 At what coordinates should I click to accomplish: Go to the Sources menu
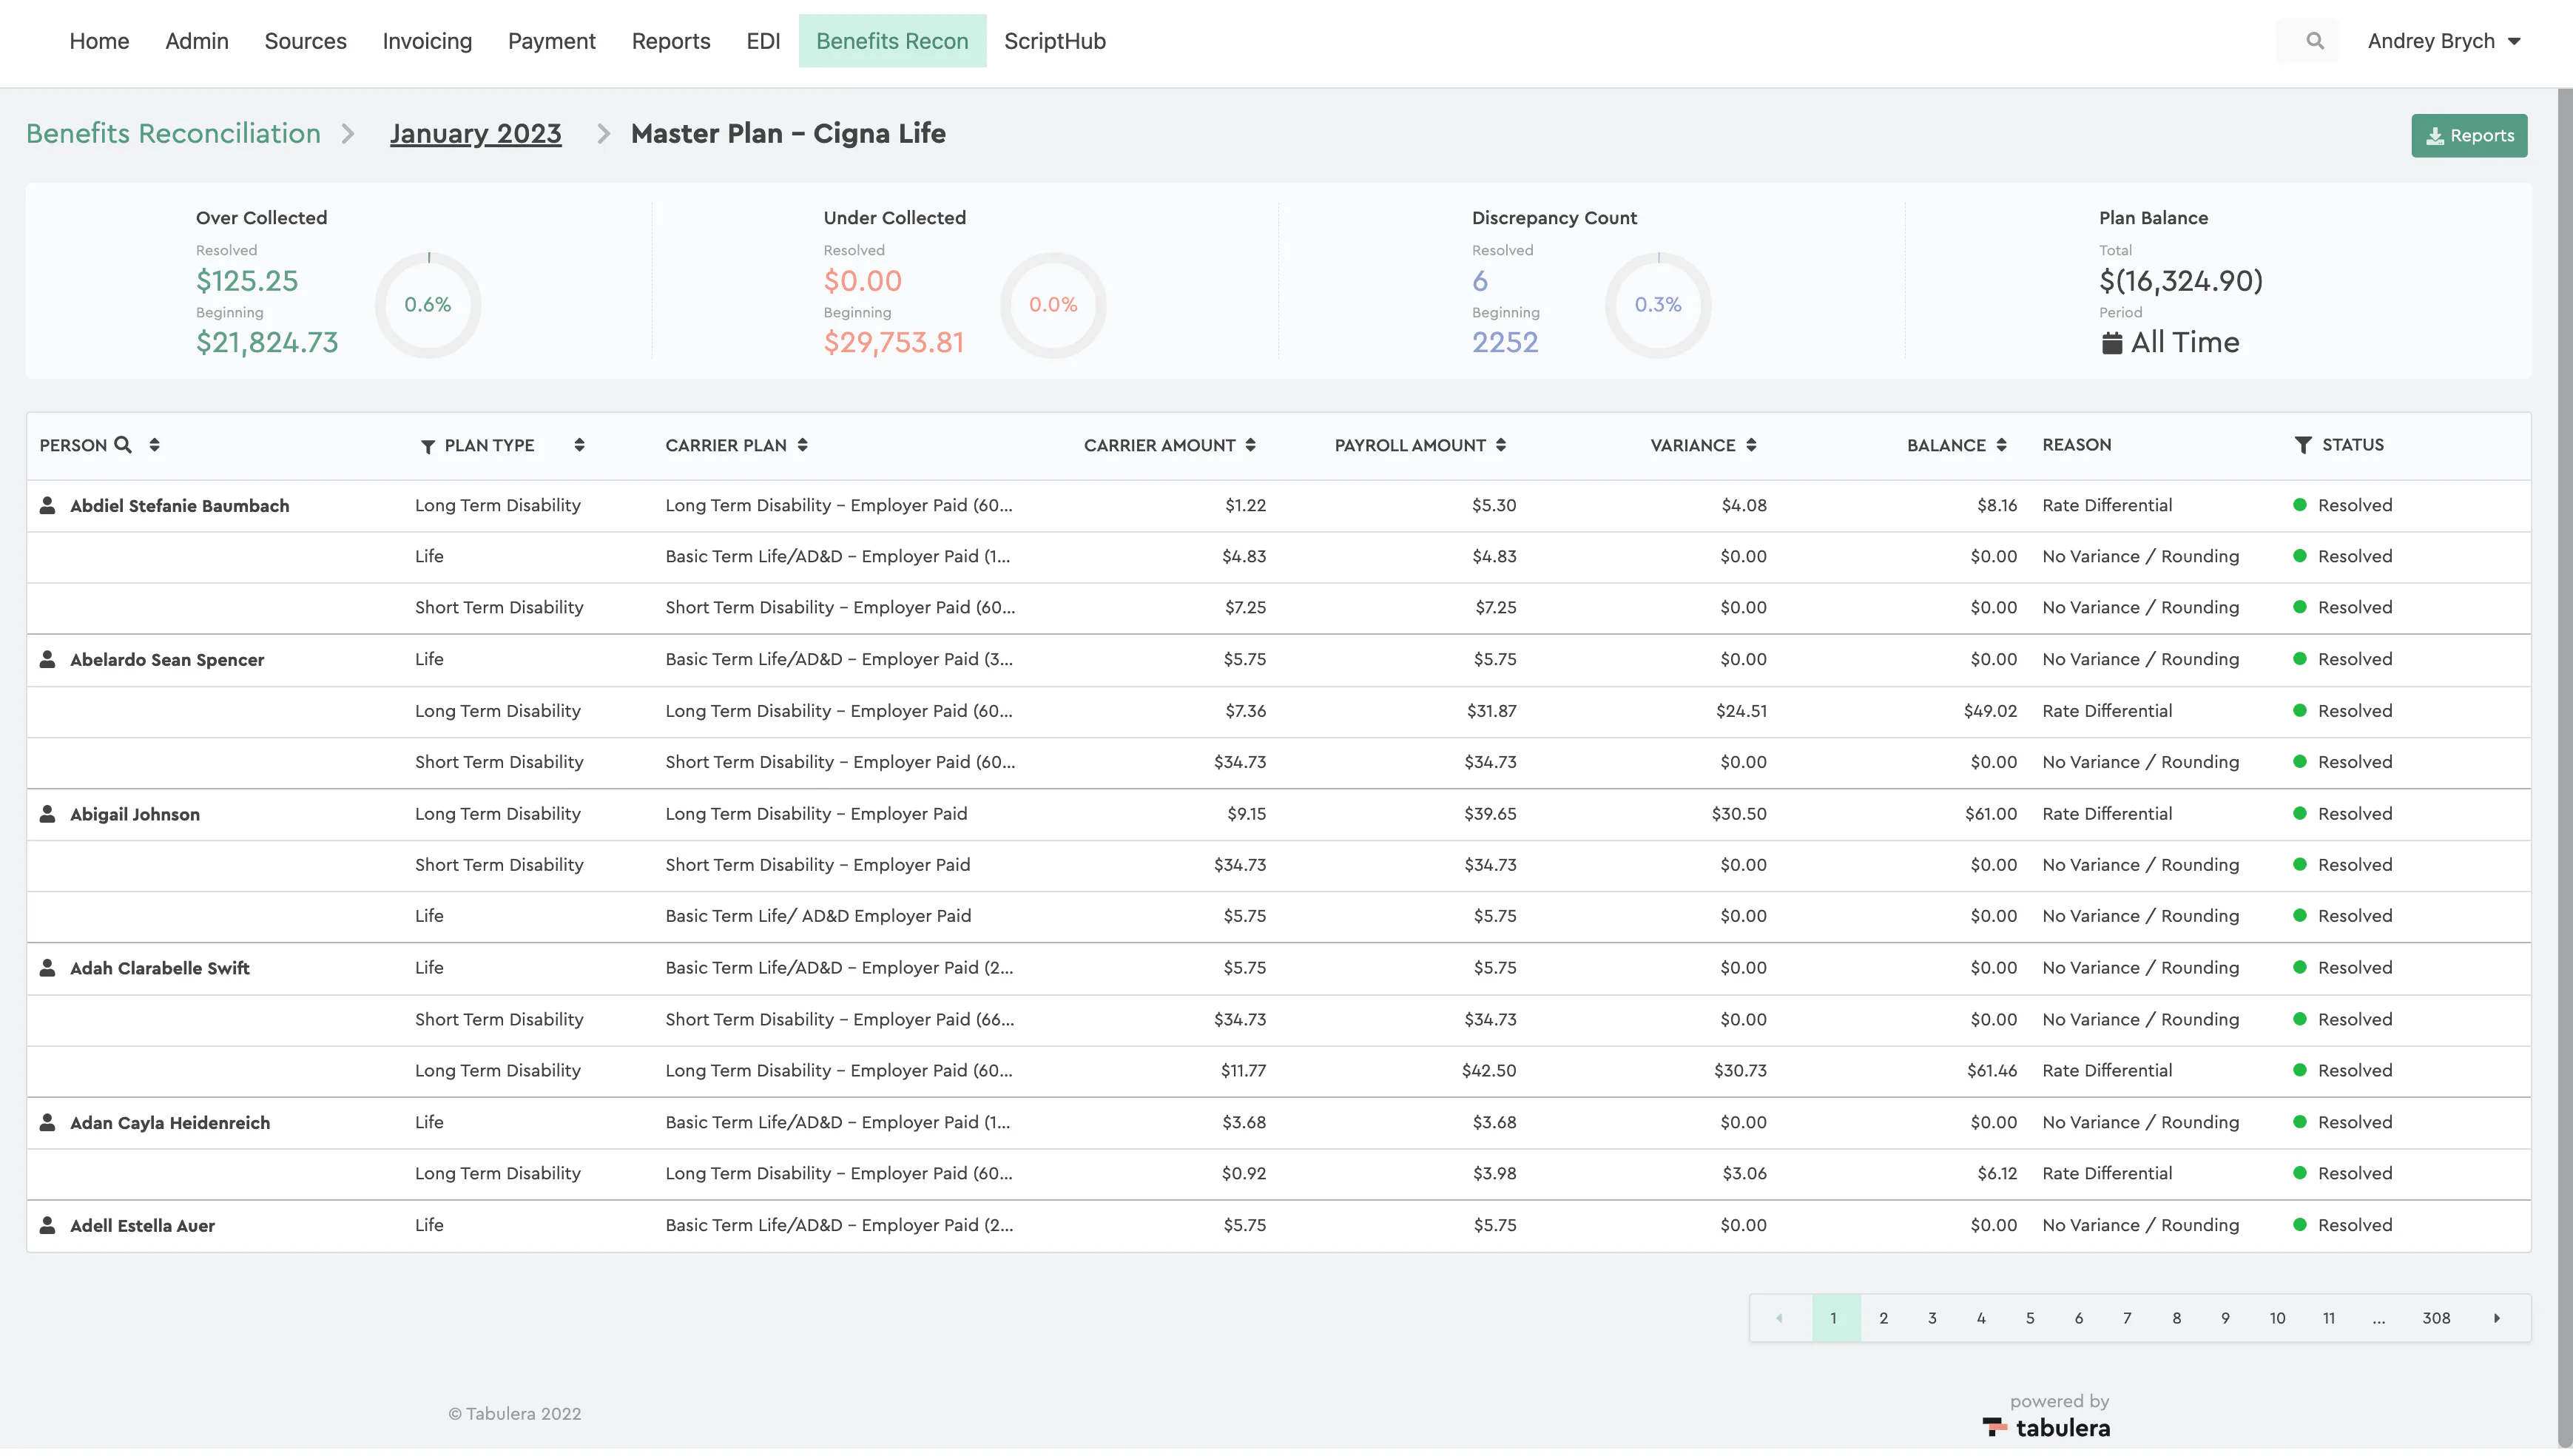pyautogui.click(x=305, y=41)
